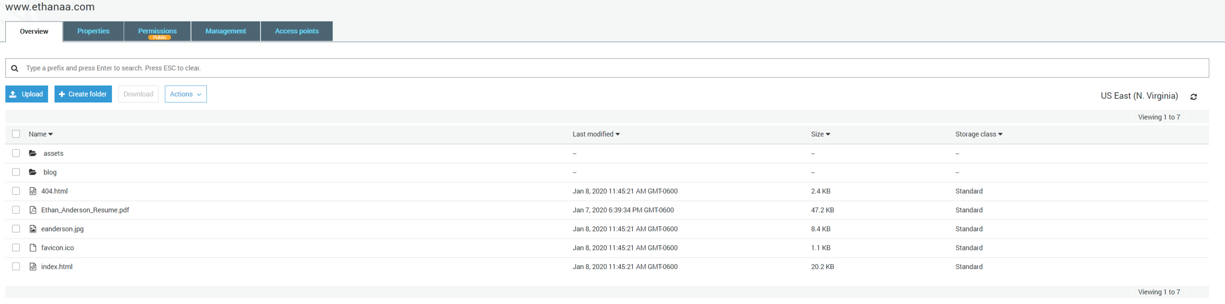Click the search magnifier icon
This screenshot has height=304, width=1225.
tap(15, 68)
